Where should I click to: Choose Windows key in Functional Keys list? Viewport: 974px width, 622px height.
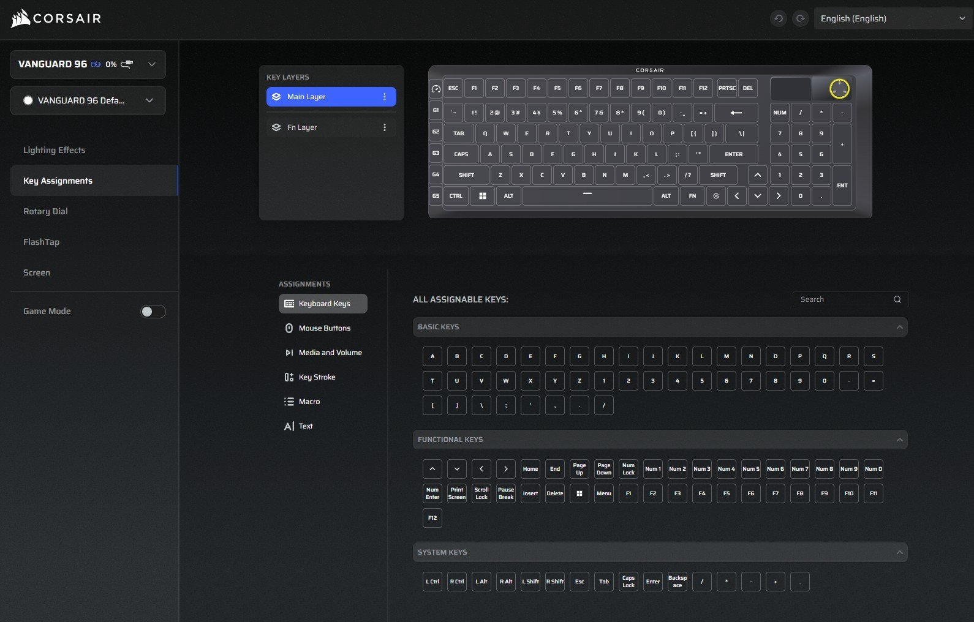pyautogui.click(x=579, y=493)
